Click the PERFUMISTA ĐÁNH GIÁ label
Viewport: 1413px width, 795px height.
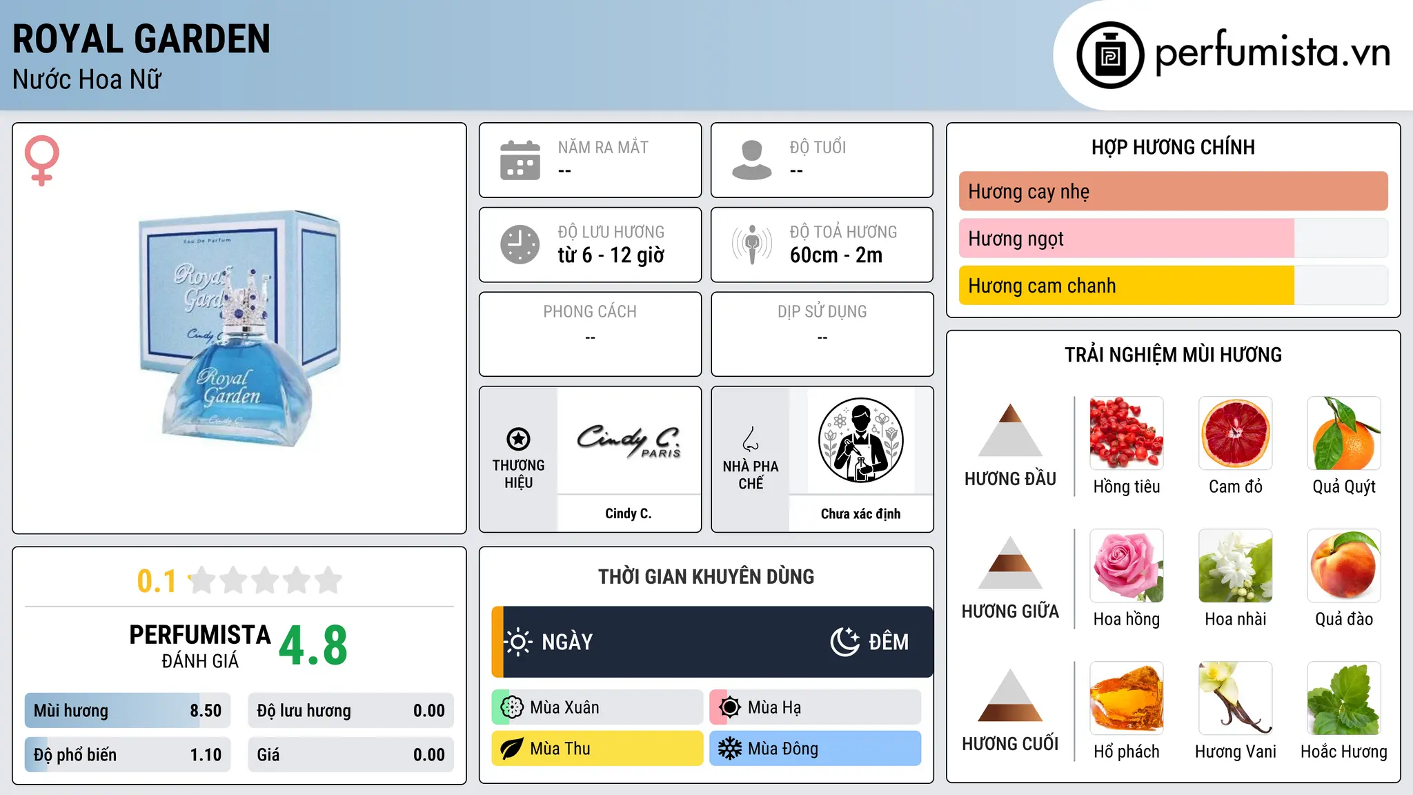pos(200,646)
